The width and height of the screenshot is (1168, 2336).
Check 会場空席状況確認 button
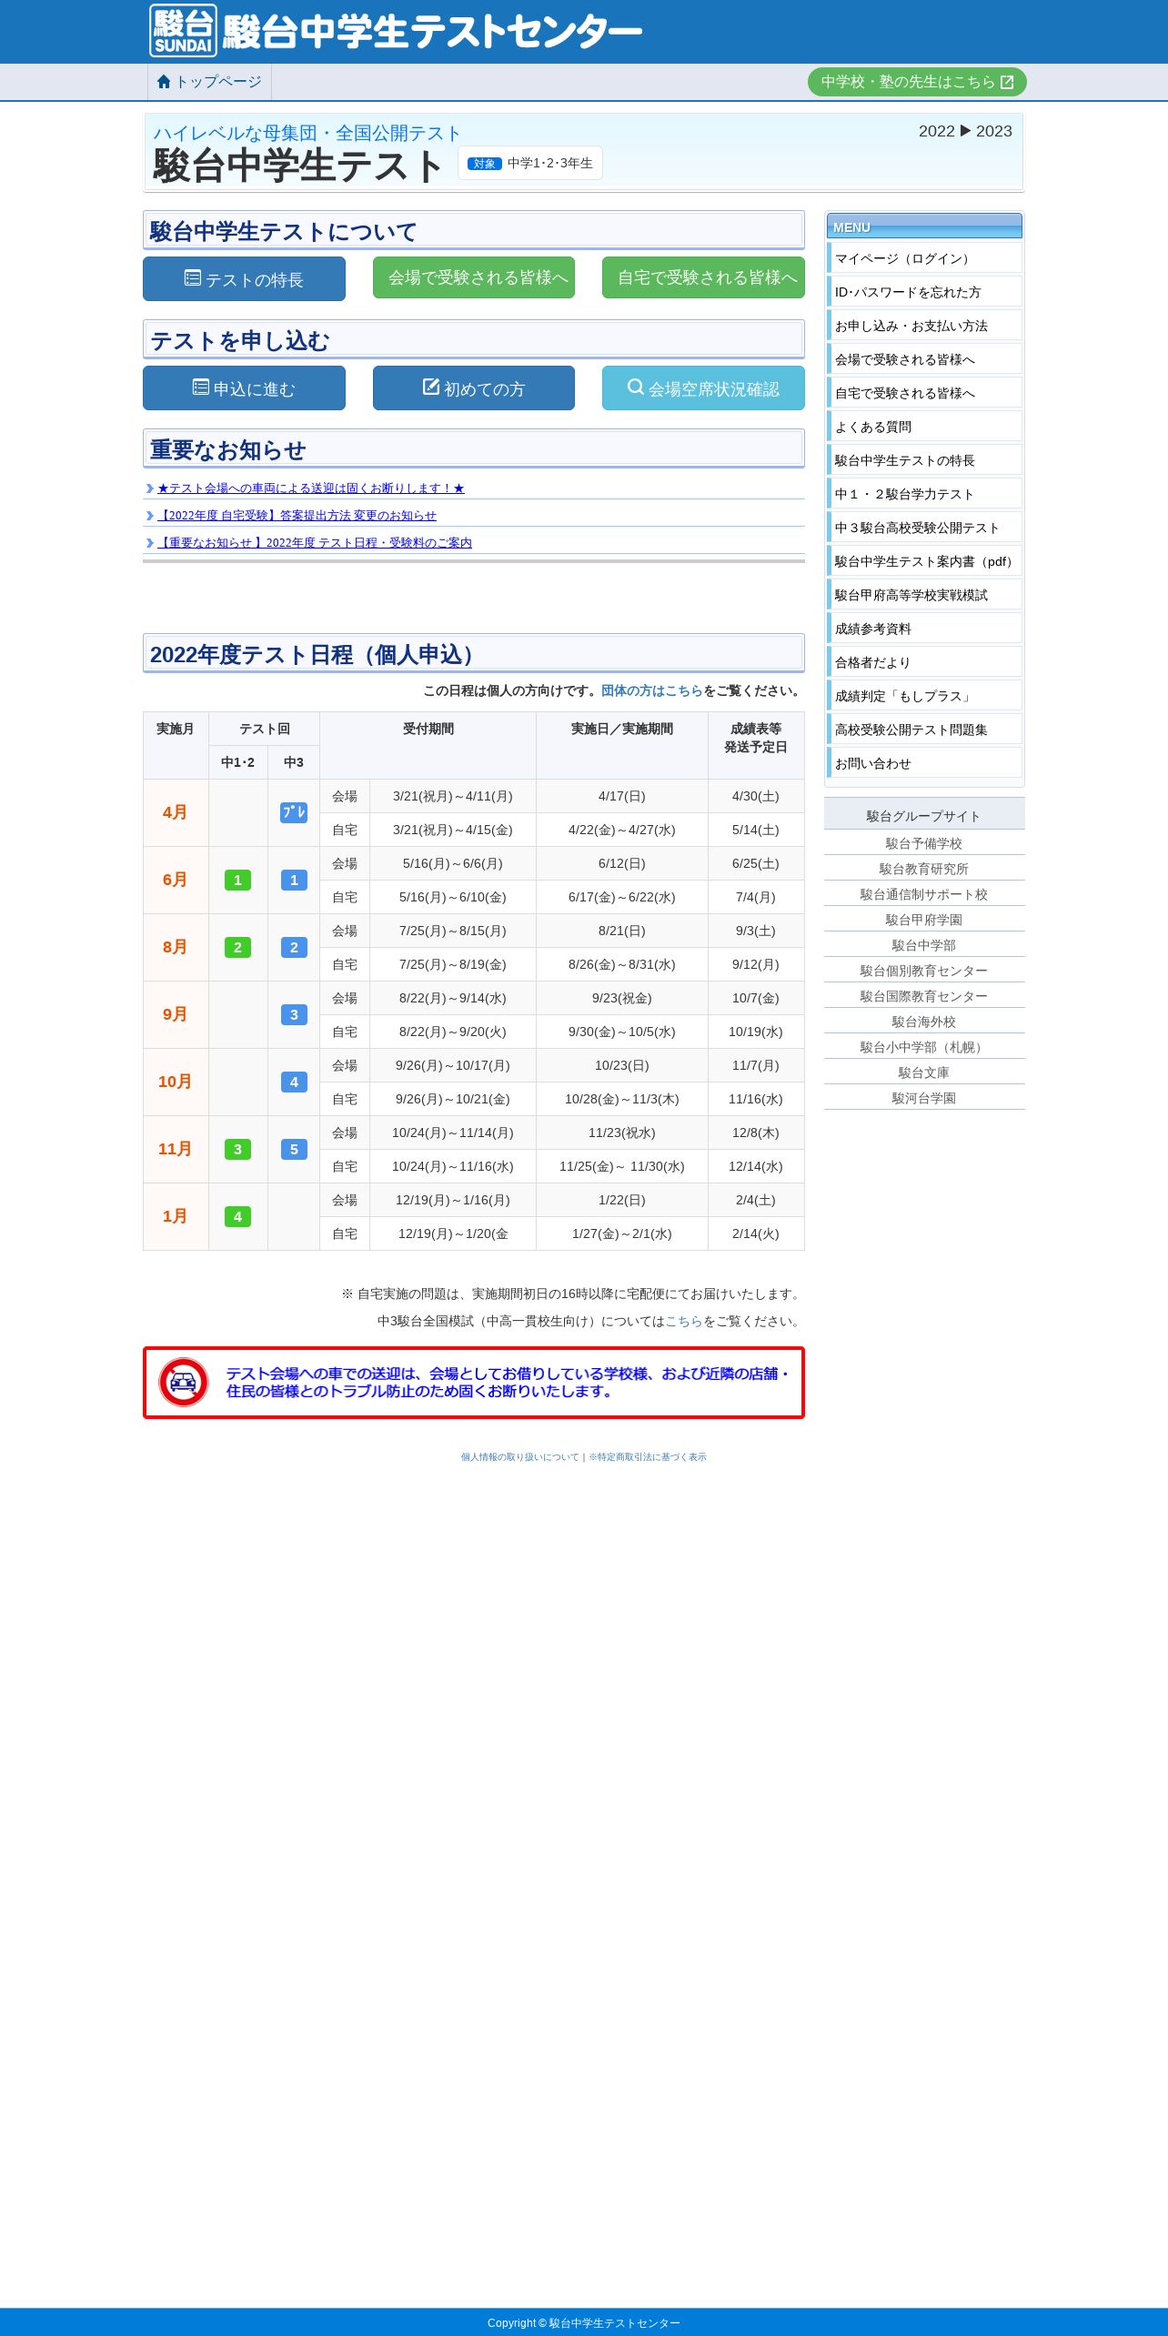point(703,388)
